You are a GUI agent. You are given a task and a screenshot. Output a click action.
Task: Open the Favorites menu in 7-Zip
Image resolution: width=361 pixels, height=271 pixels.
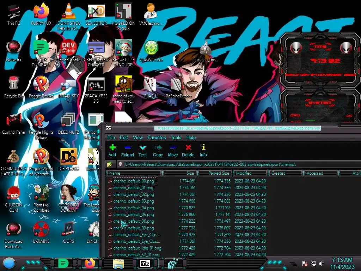(x=157, y=137)
